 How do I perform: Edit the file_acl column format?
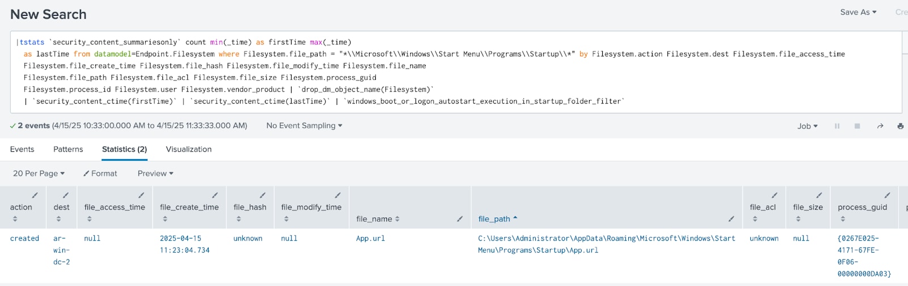[774, 195]
